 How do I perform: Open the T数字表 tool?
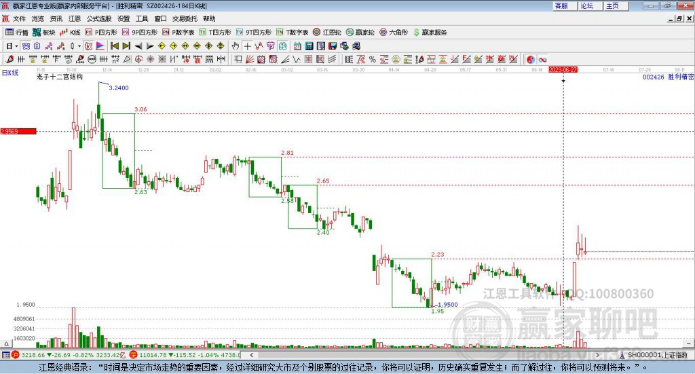[x=292, y=33]
